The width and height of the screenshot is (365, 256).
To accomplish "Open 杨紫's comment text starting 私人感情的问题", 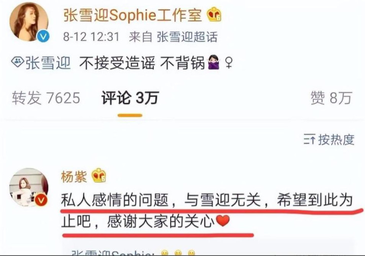I will coord(207,211).
